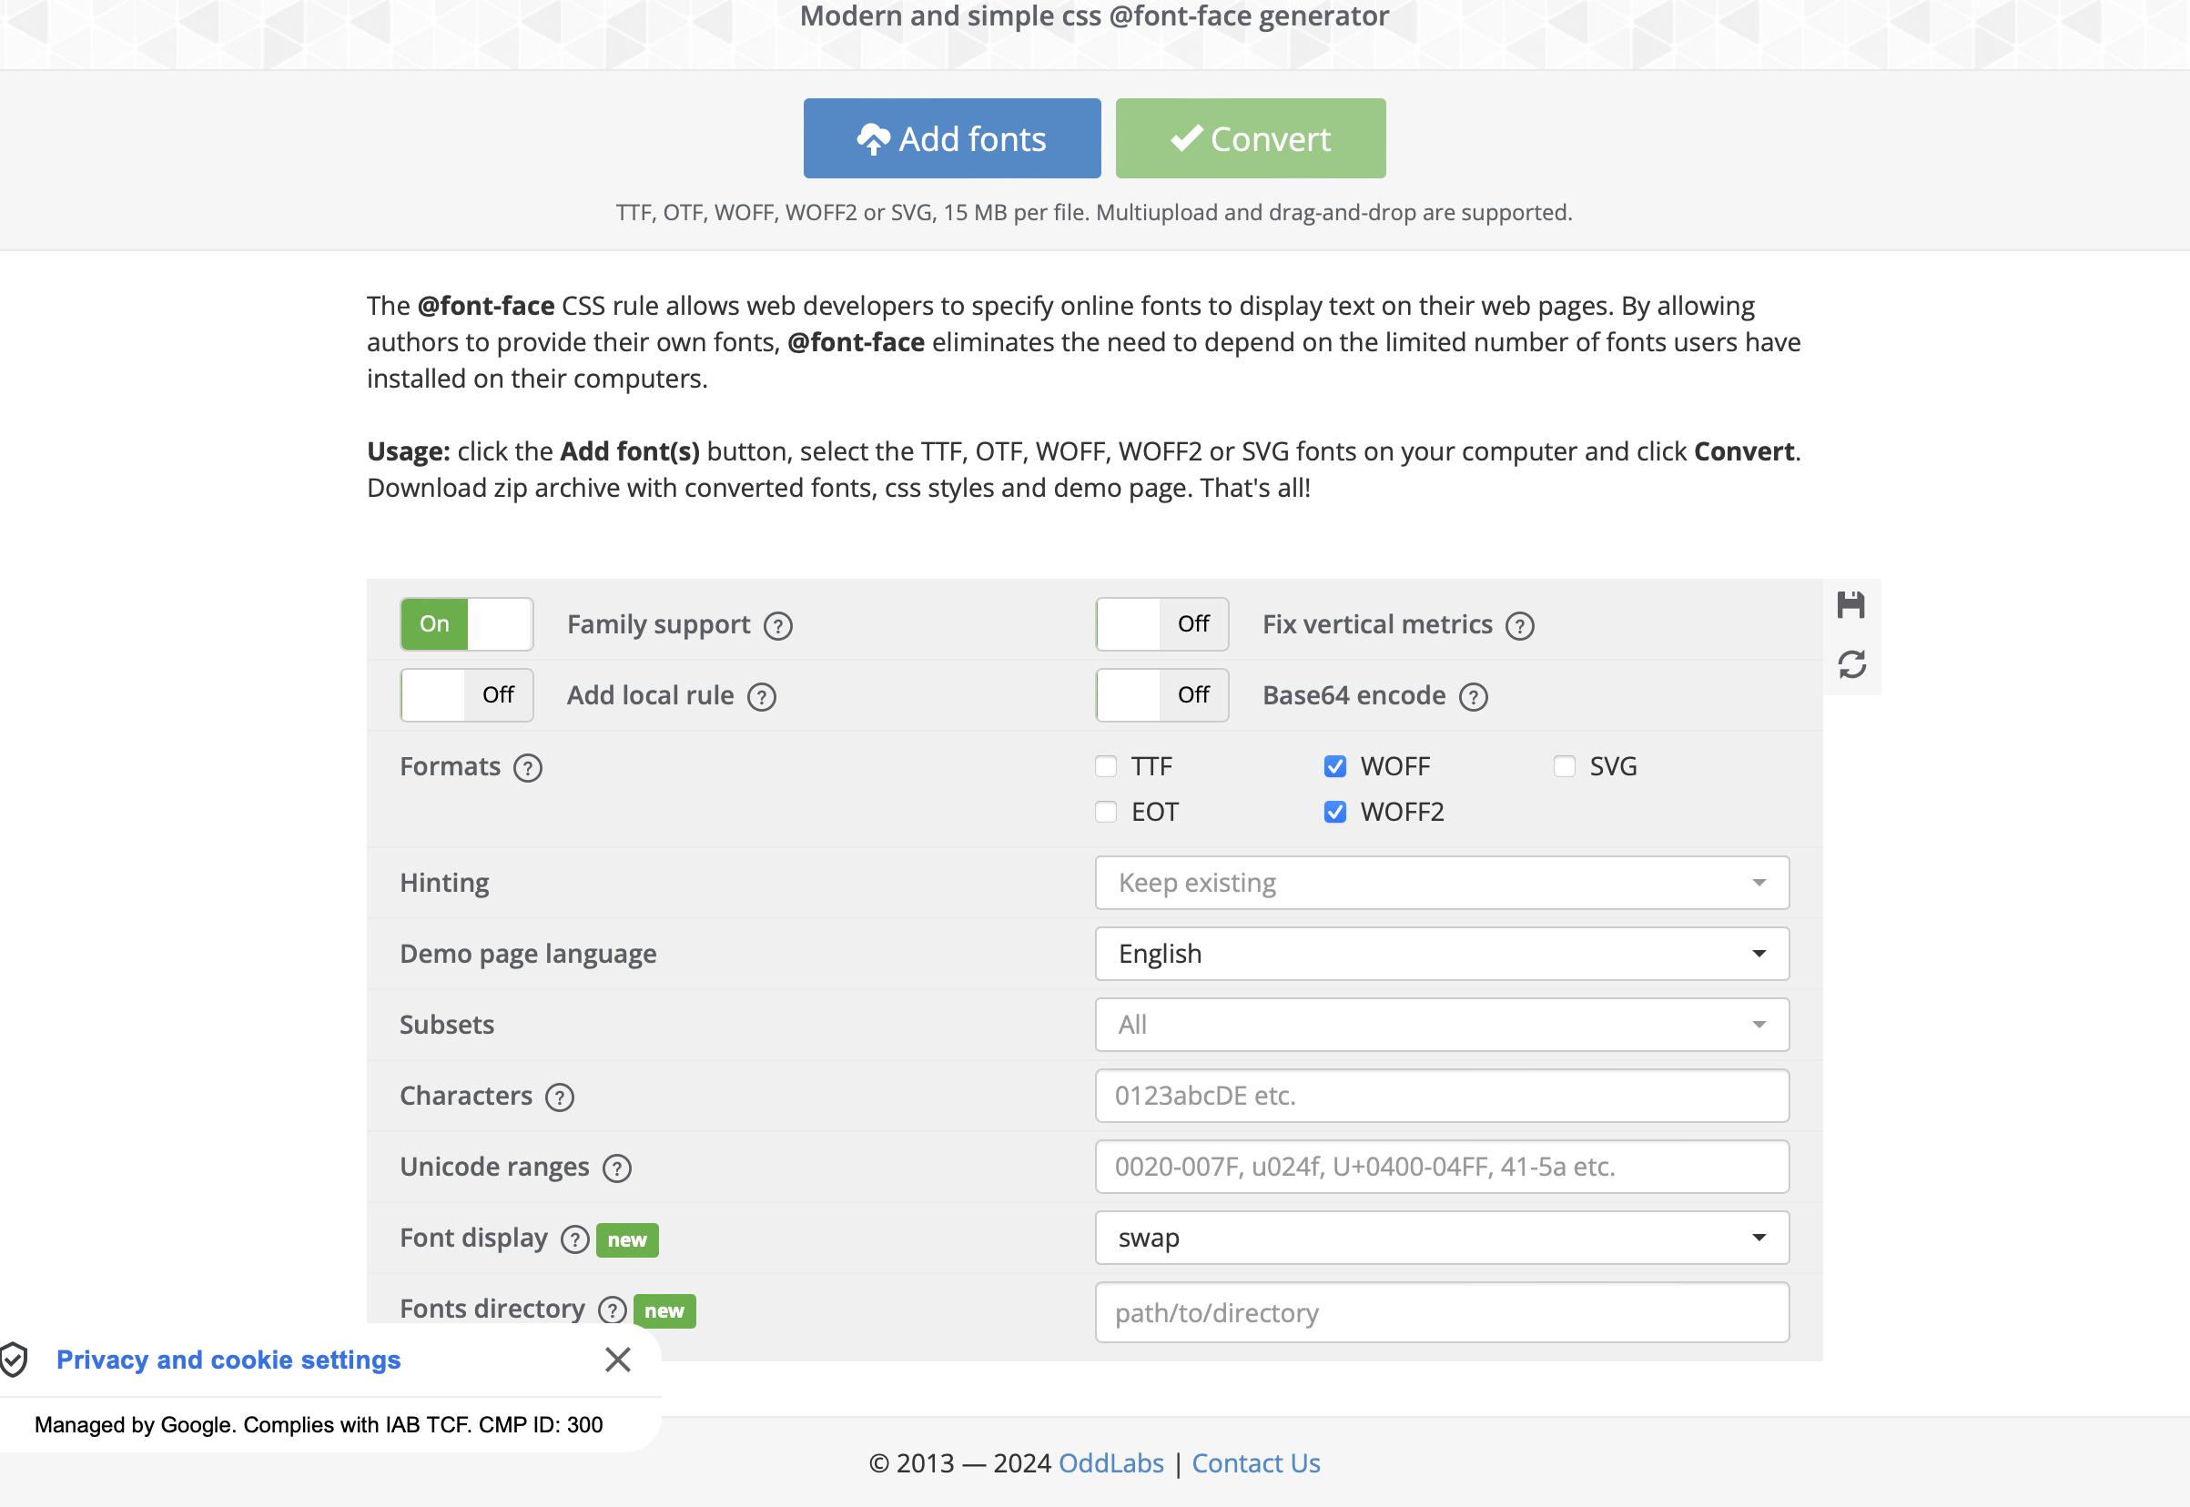Focus the Fonts directory path field

(1441, 1312)
